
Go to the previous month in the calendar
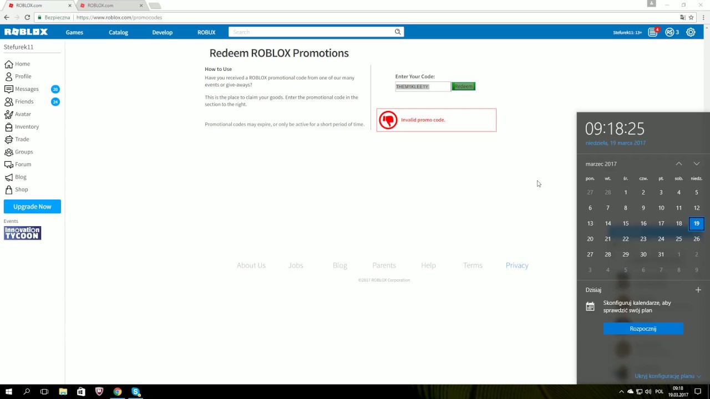pyautogui.click(x=679, y=164)
